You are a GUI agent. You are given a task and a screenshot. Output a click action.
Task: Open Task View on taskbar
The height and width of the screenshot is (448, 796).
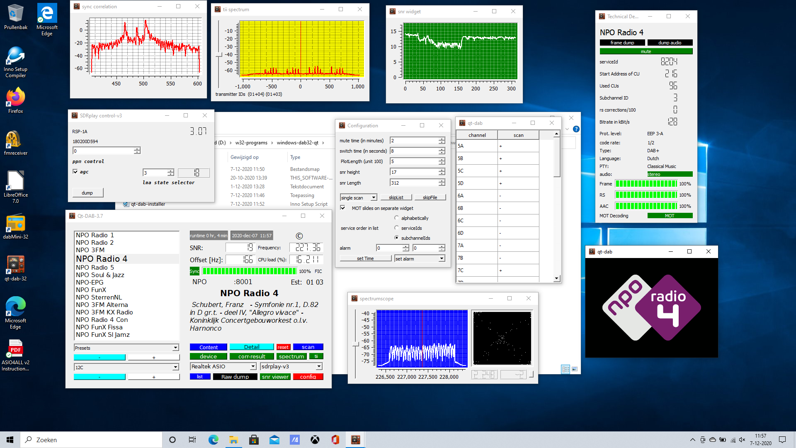point(192,440)
